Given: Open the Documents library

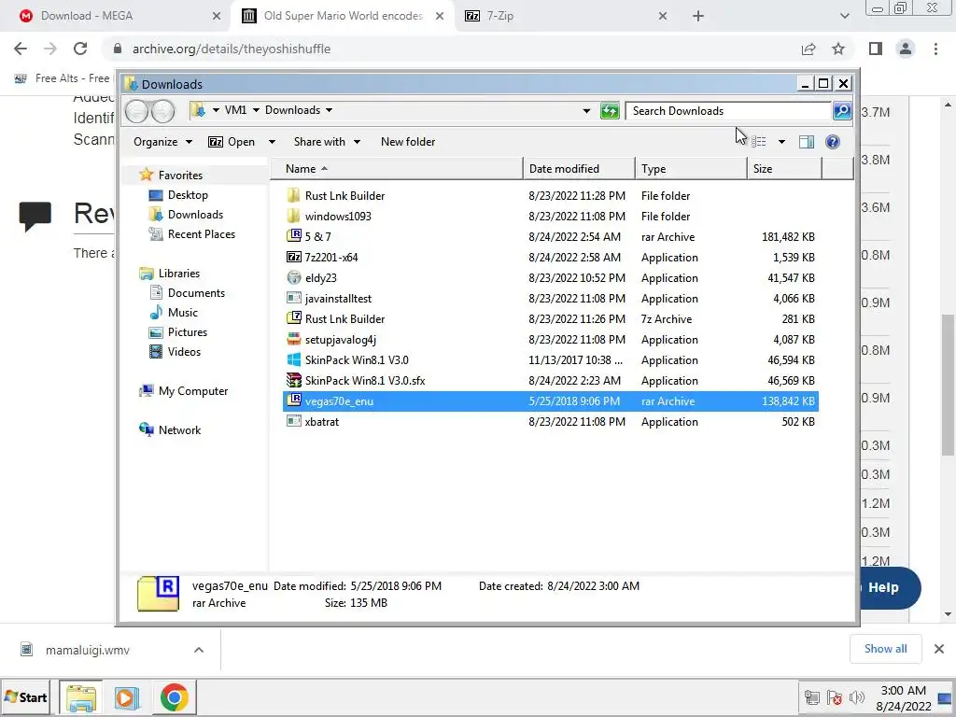Looking at the screenshot, I should point(196,292).
